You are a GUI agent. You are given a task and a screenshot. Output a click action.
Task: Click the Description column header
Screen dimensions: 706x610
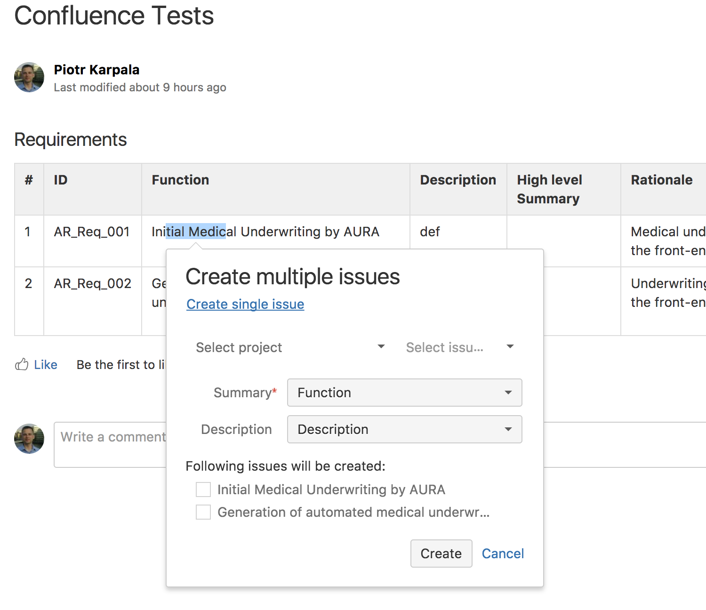pyautogui.click(x=458, y=189)
